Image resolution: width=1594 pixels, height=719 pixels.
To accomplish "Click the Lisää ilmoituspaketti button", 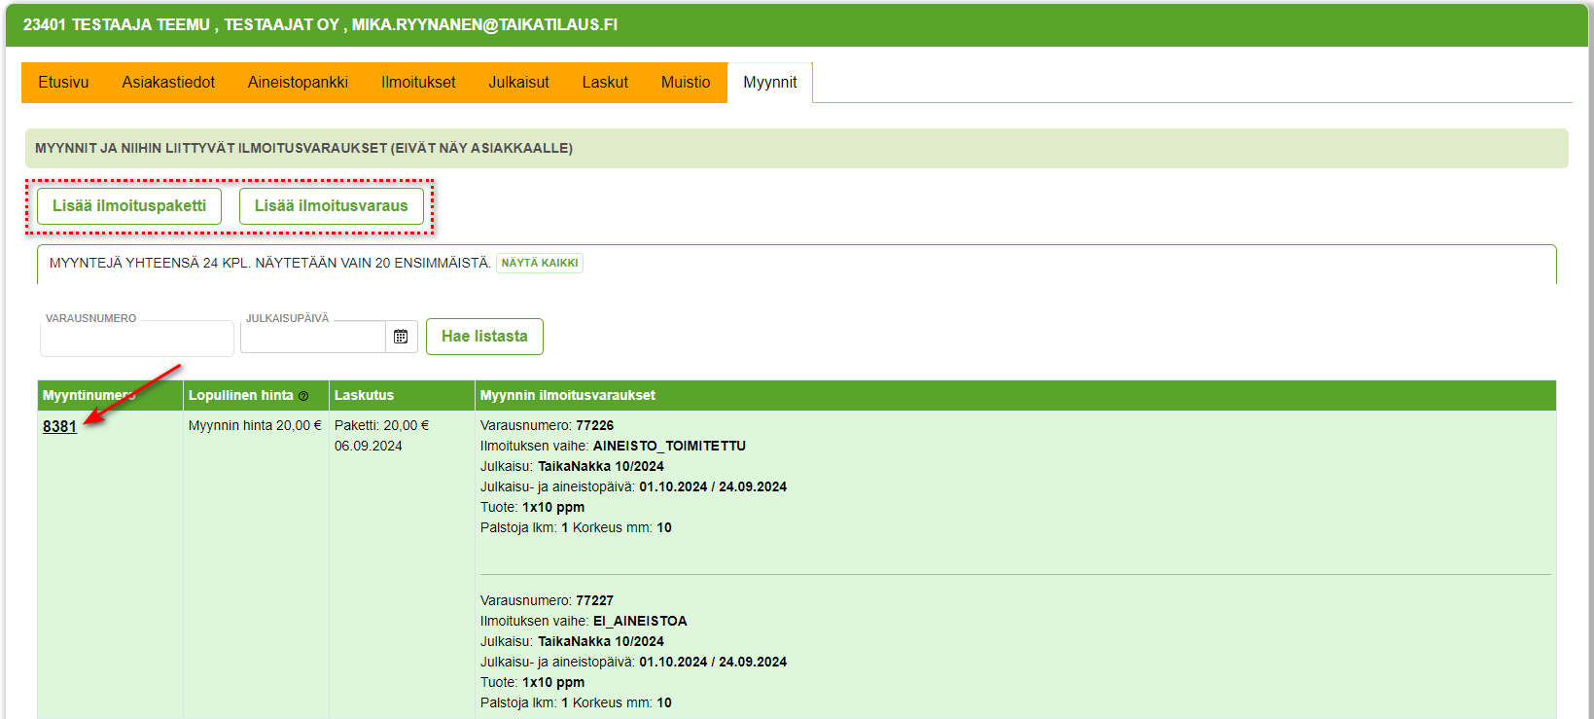I will [x=129, y=206].
